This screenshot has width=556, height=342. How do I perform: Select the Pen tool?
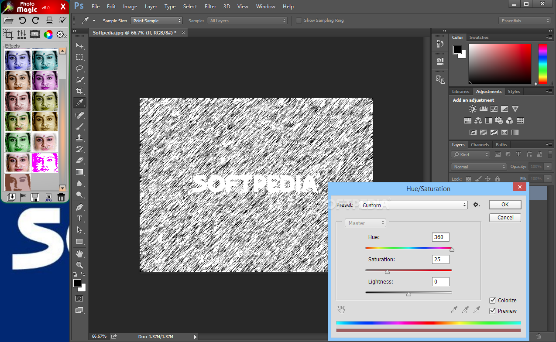[79, 207]
